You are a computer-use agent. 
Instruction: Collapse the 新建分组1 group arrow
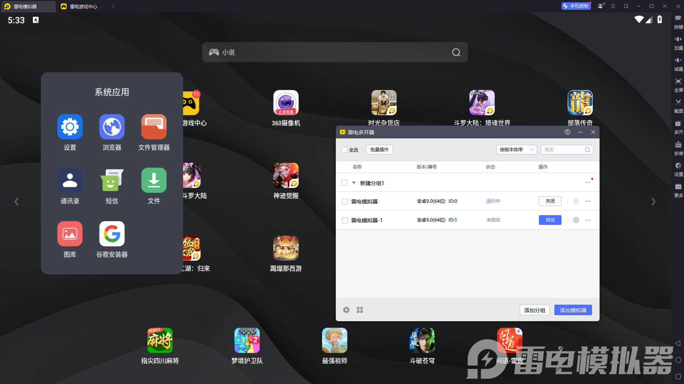[354, 183]
